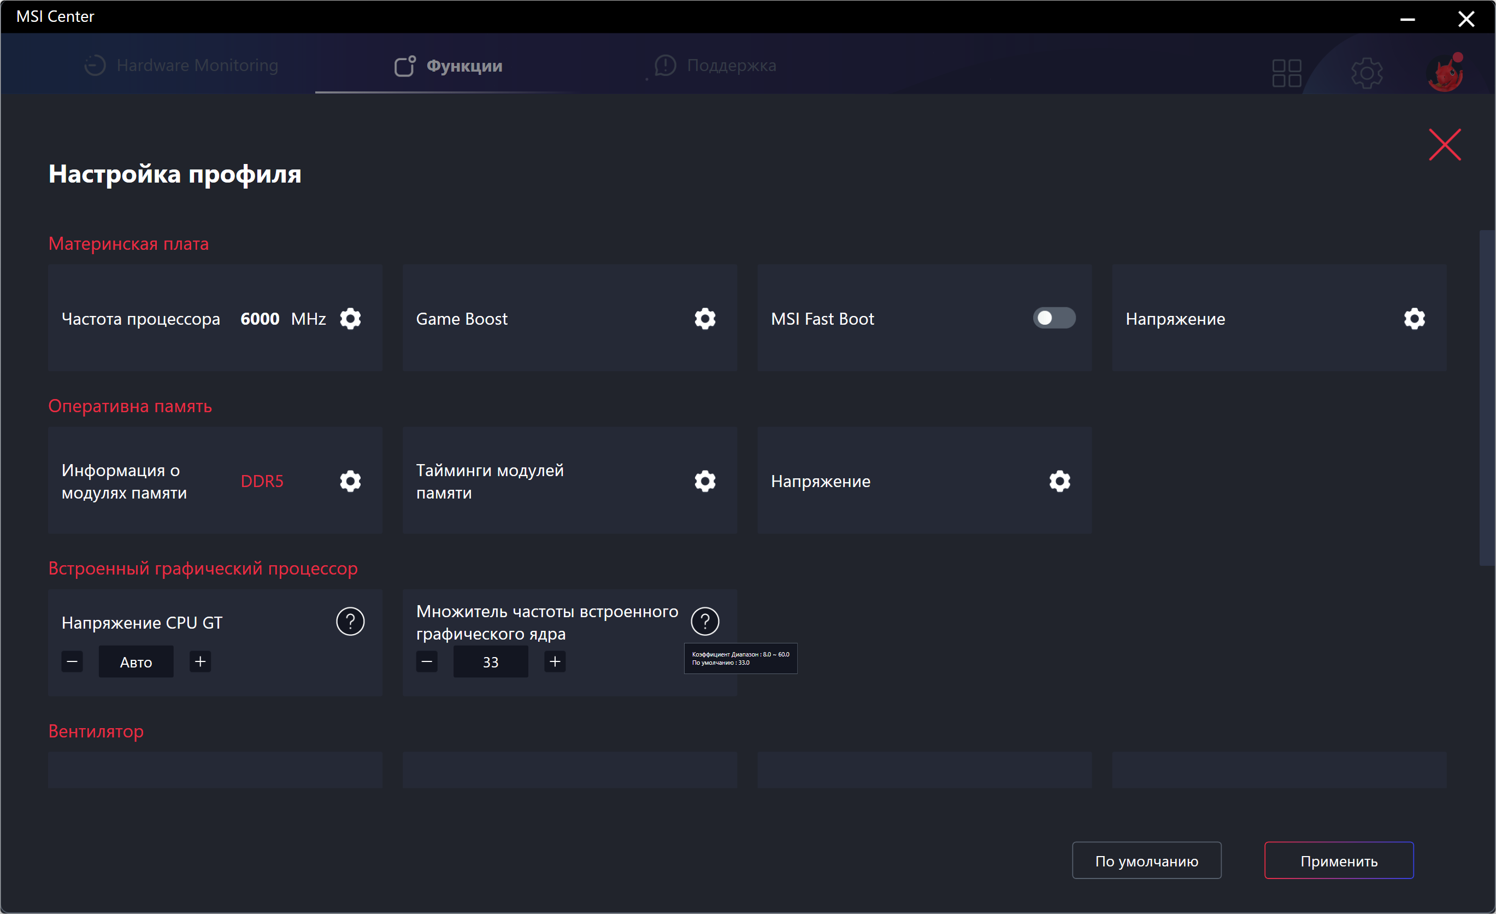
Task: Switch to Поддержка tab
Action: click(x=715, y=65)
